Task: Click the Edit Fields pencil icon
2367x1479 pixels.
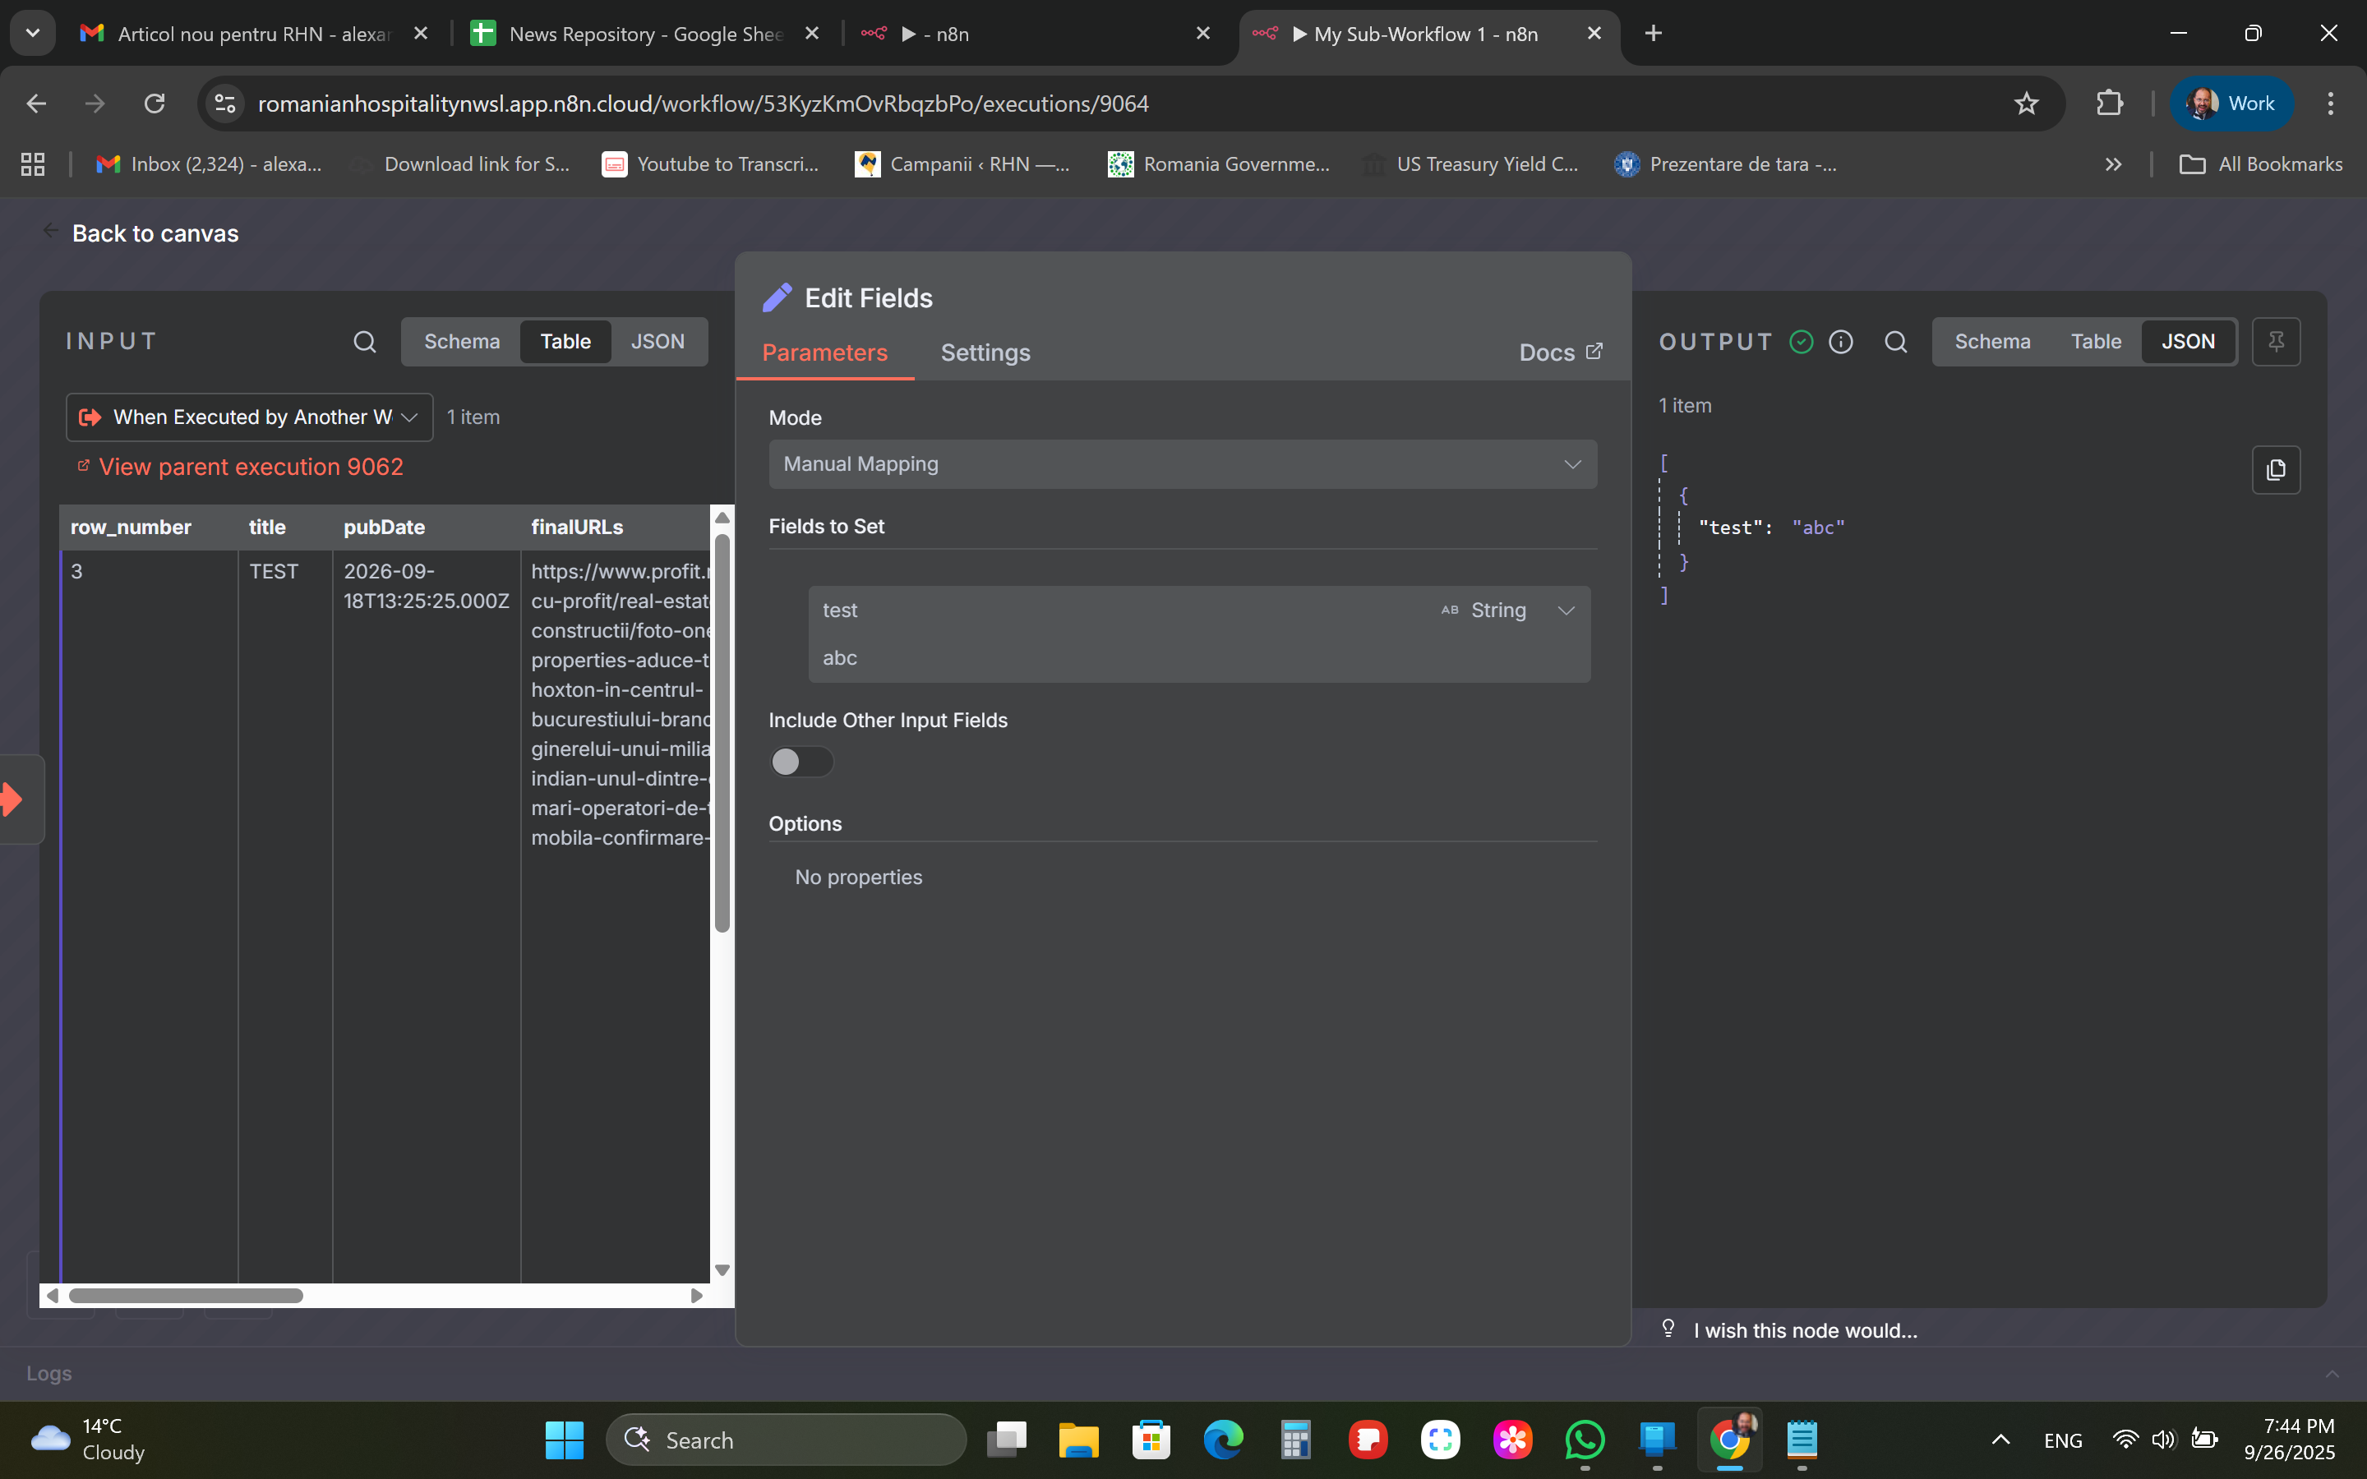Action: pyautogui.click(x=777, y=297)
